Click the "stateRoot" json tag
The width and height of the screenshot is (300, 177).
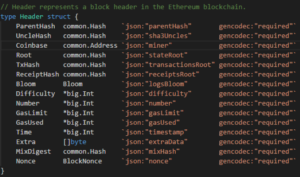[x=166, y=55]
